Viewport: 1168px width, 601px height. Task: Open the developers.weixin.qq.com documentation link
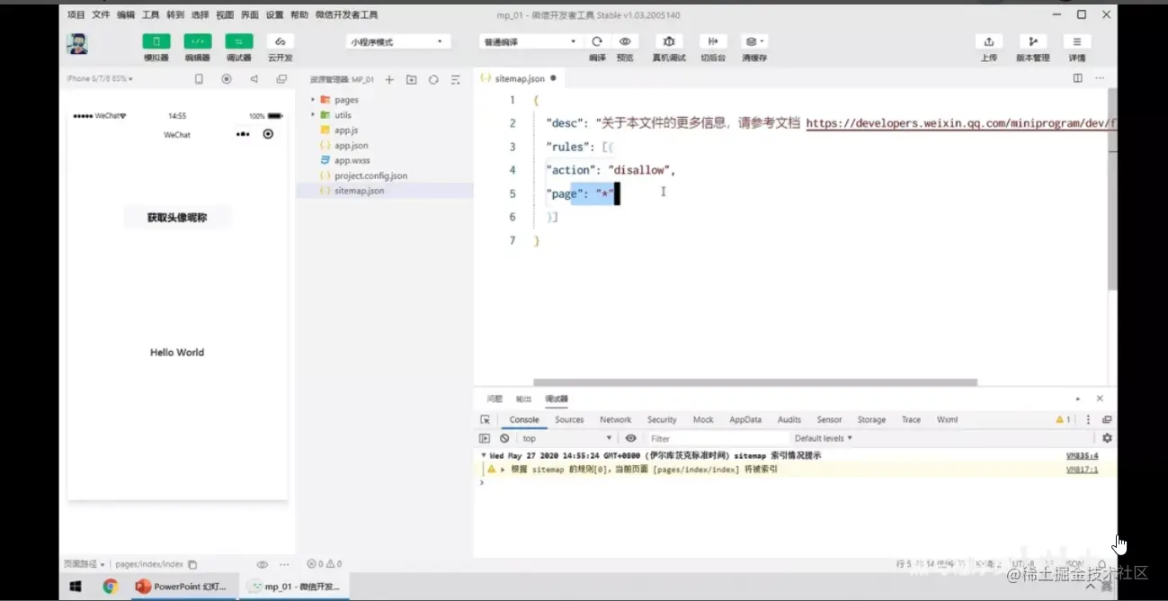pos(961,123)
